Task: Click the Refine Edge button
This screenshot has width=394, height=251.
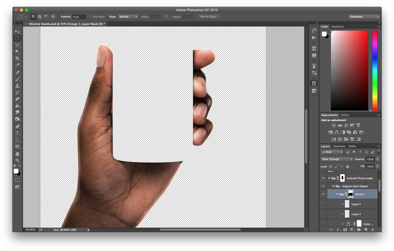Action: [x=209, y=17]
